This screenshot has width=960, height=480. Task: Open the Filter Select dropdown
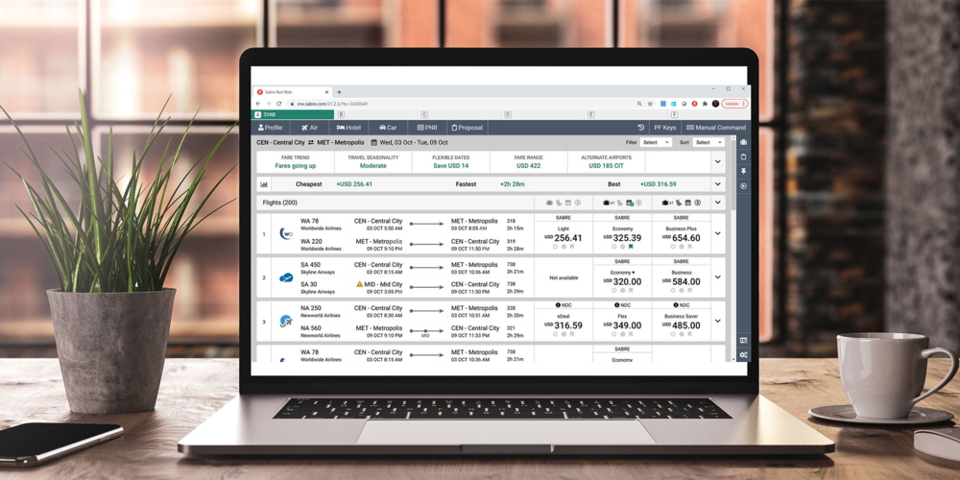(x=656, y=142)
